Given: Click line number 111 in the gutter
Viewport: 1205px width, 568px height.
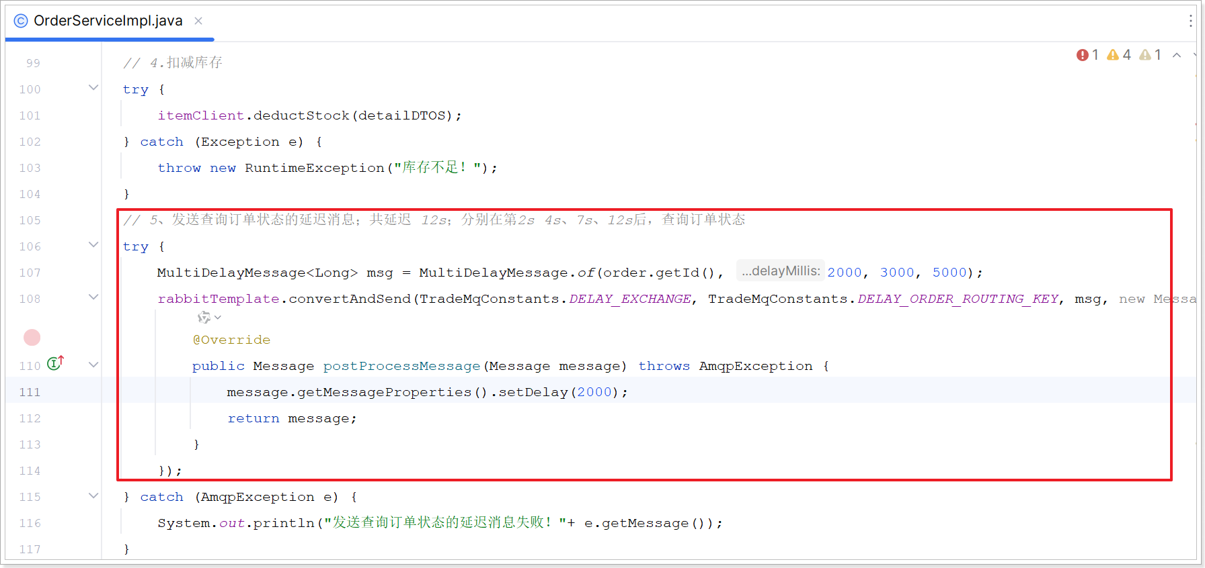Looking at the screenshot, I should tap(30, 392).
